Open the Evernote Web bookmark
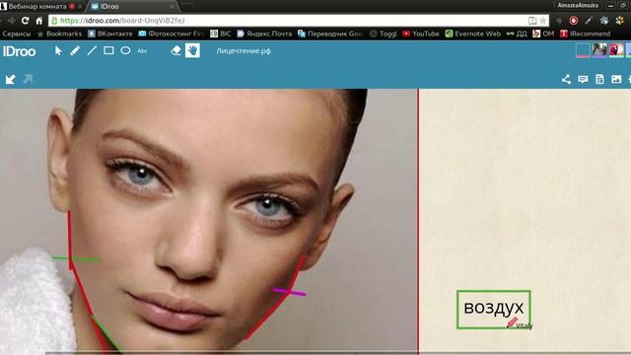Screen dimensions: 631x355 point(473,34)
